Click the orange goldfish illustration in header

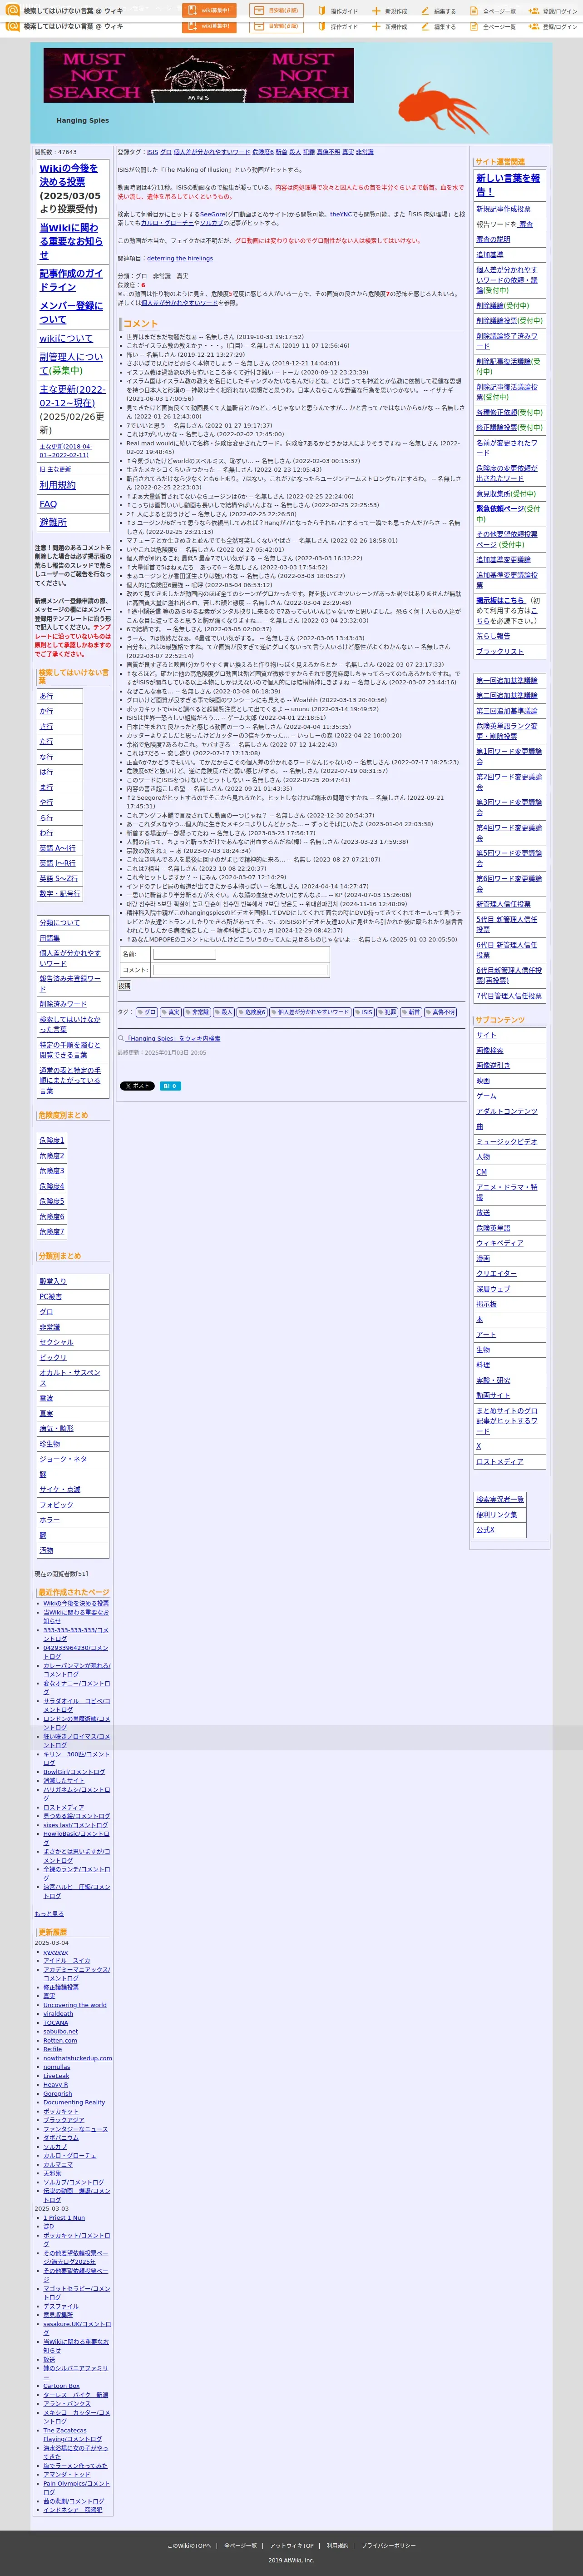click(443, 106)
